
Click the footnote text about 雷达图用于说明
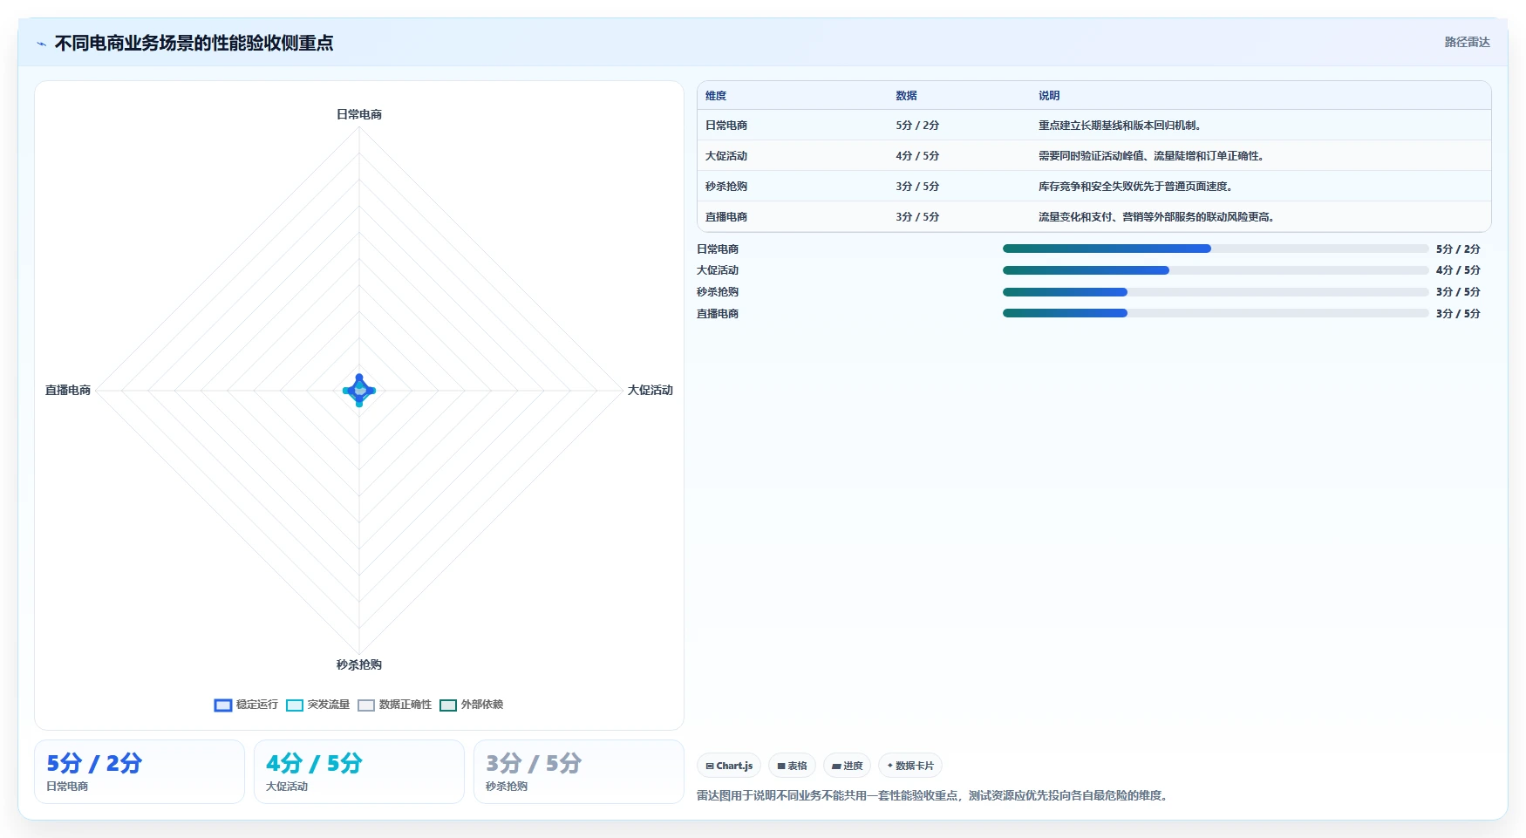[x=934, y=795]
